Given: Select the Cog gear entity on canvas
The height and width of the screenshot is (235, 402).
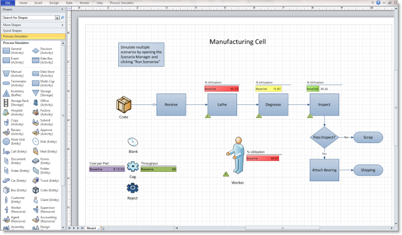Looking at the screenshot, I should (133, 167).
